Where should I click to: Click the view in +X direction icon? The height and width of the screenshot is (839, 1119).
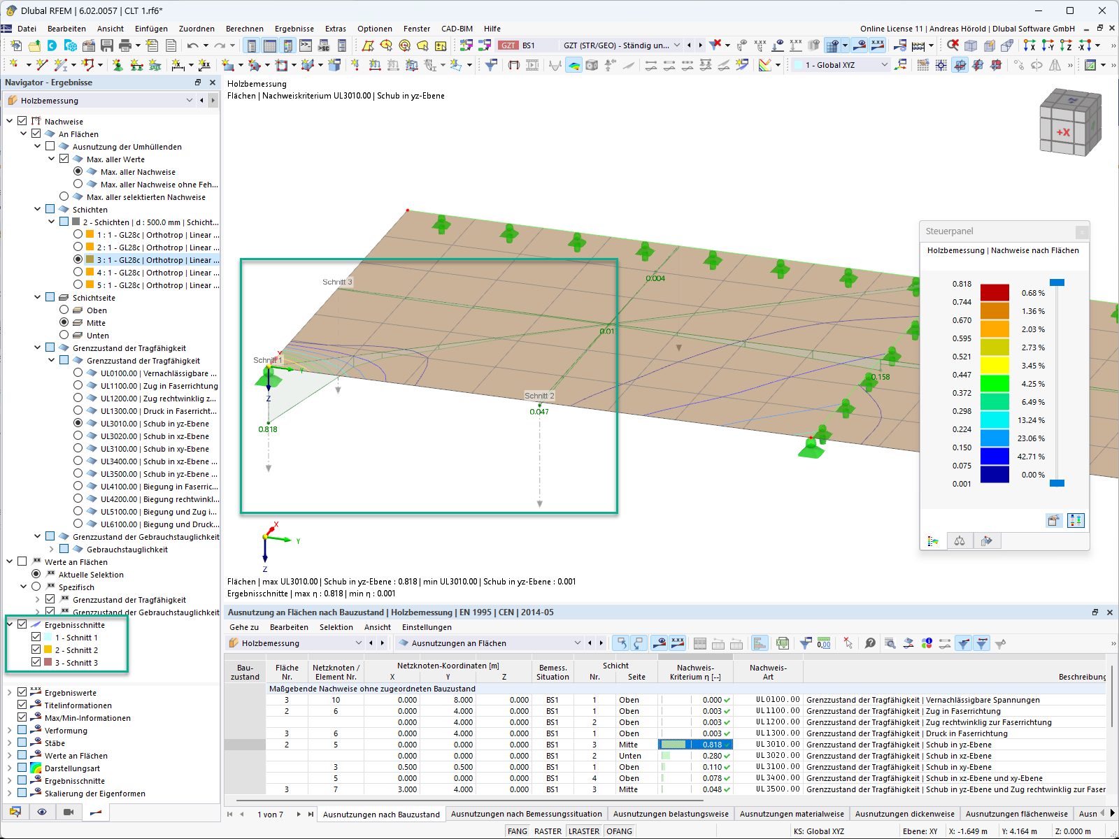[1029, 45]
